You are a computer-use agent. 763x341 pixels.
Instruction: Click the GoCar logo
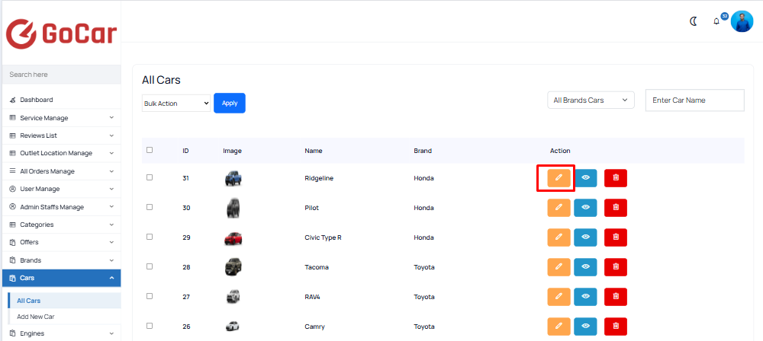click(x=61, y=34)
